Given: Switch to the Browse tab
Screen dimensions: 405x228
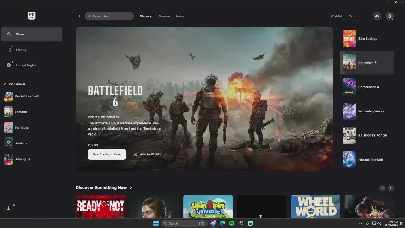Looking at the screenshot, I should point(164,16).
